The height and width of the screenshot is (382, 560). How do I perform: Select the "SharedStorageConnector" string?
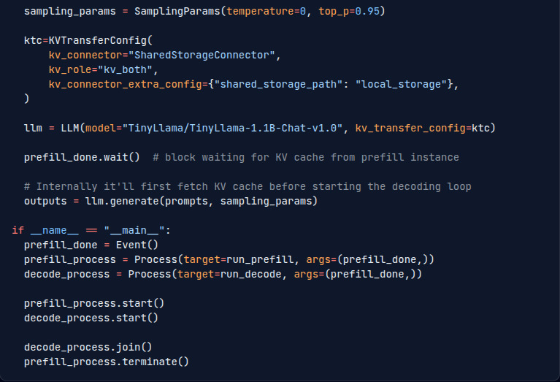pyautogui.click(x=202, y=55)
